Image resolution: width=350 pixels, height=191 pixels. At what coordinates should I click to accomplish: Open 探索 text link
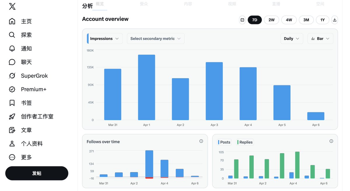26,35
